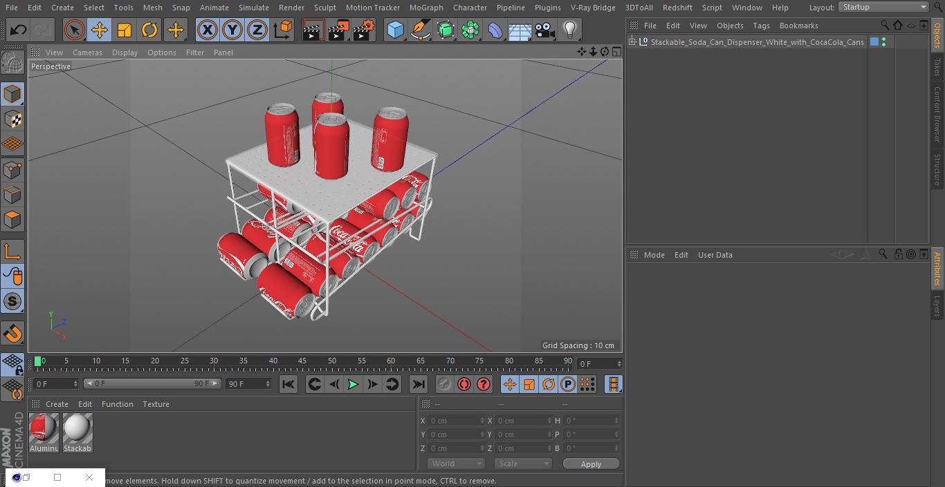Select the Live Selection tool
Image resolution: width=945 pixels, height=487 pixels.
75,30
